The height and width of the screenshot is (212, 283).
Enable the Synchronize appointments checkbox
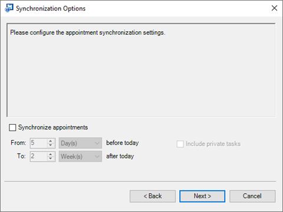pos(12,127)
